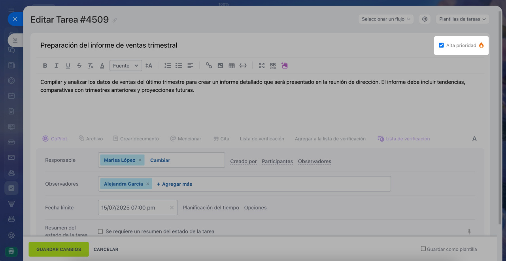
Task: Attach a file via Archivo
Action: pyautogui.click(x=91, y=139)
